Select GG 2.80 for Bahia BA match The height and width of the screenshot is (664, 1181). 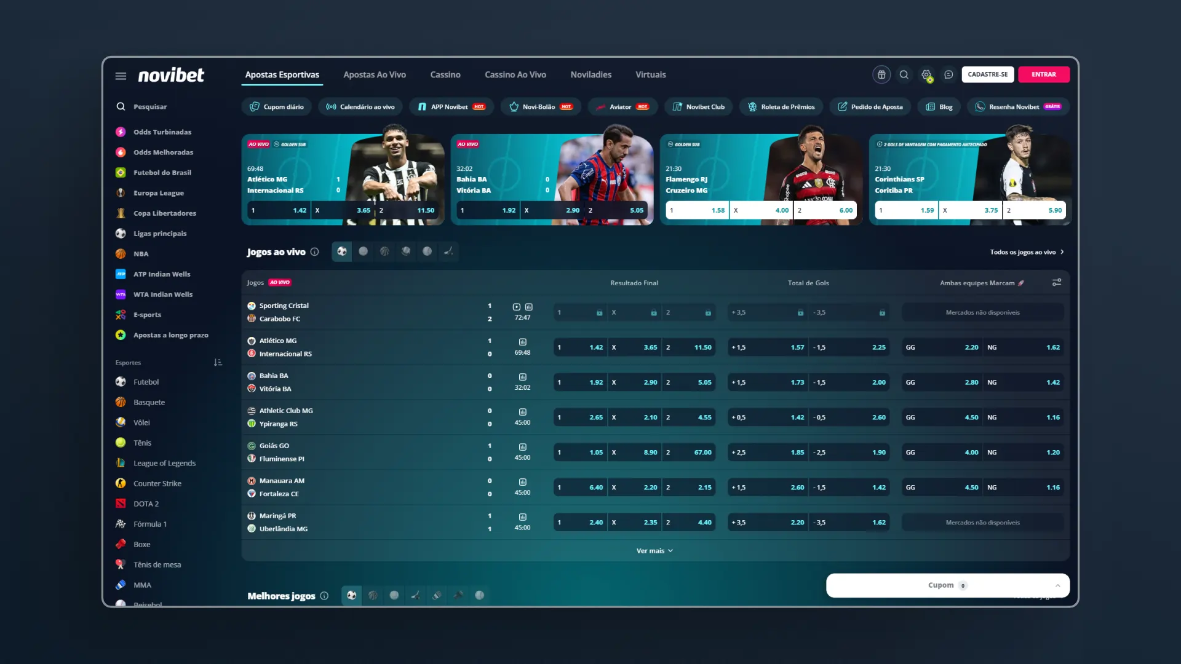tap(941, 382)
